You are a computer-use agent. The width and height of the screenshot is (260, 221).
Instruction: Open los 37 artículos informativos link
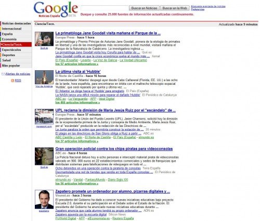(77, 141)
